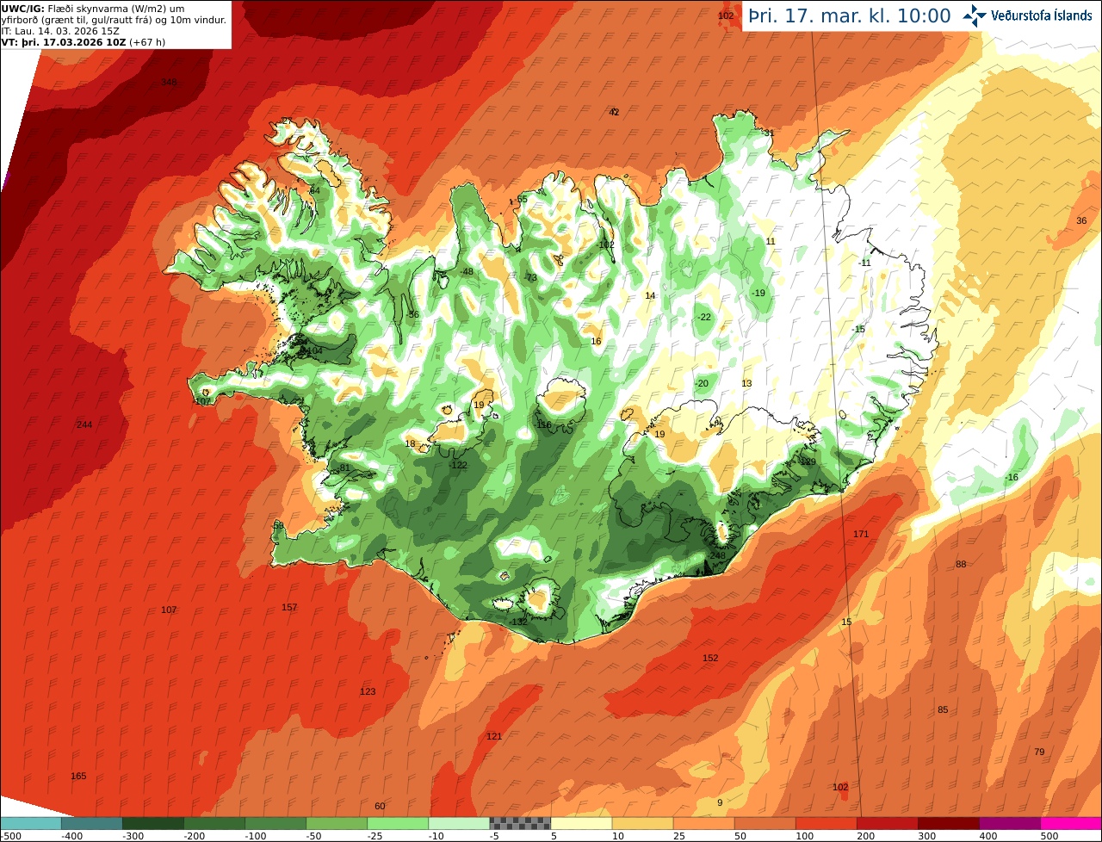1102x842 pixels.
Task: Select the dark green -200 legend swatch
Action: pos(214,823)
